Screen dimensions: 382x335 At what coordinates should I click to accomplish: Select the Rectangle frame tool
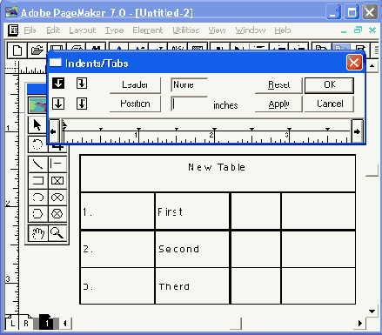click(x=57, y=181)
